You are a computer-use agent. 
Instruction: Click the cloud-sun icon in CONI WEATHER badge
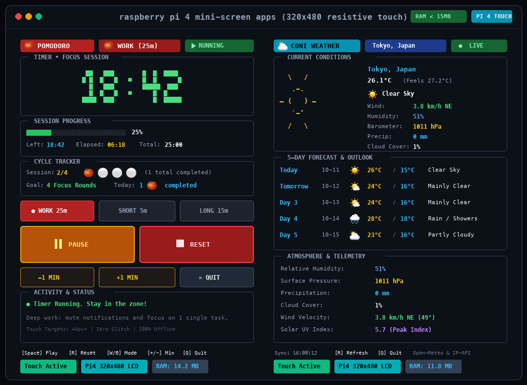283,46
